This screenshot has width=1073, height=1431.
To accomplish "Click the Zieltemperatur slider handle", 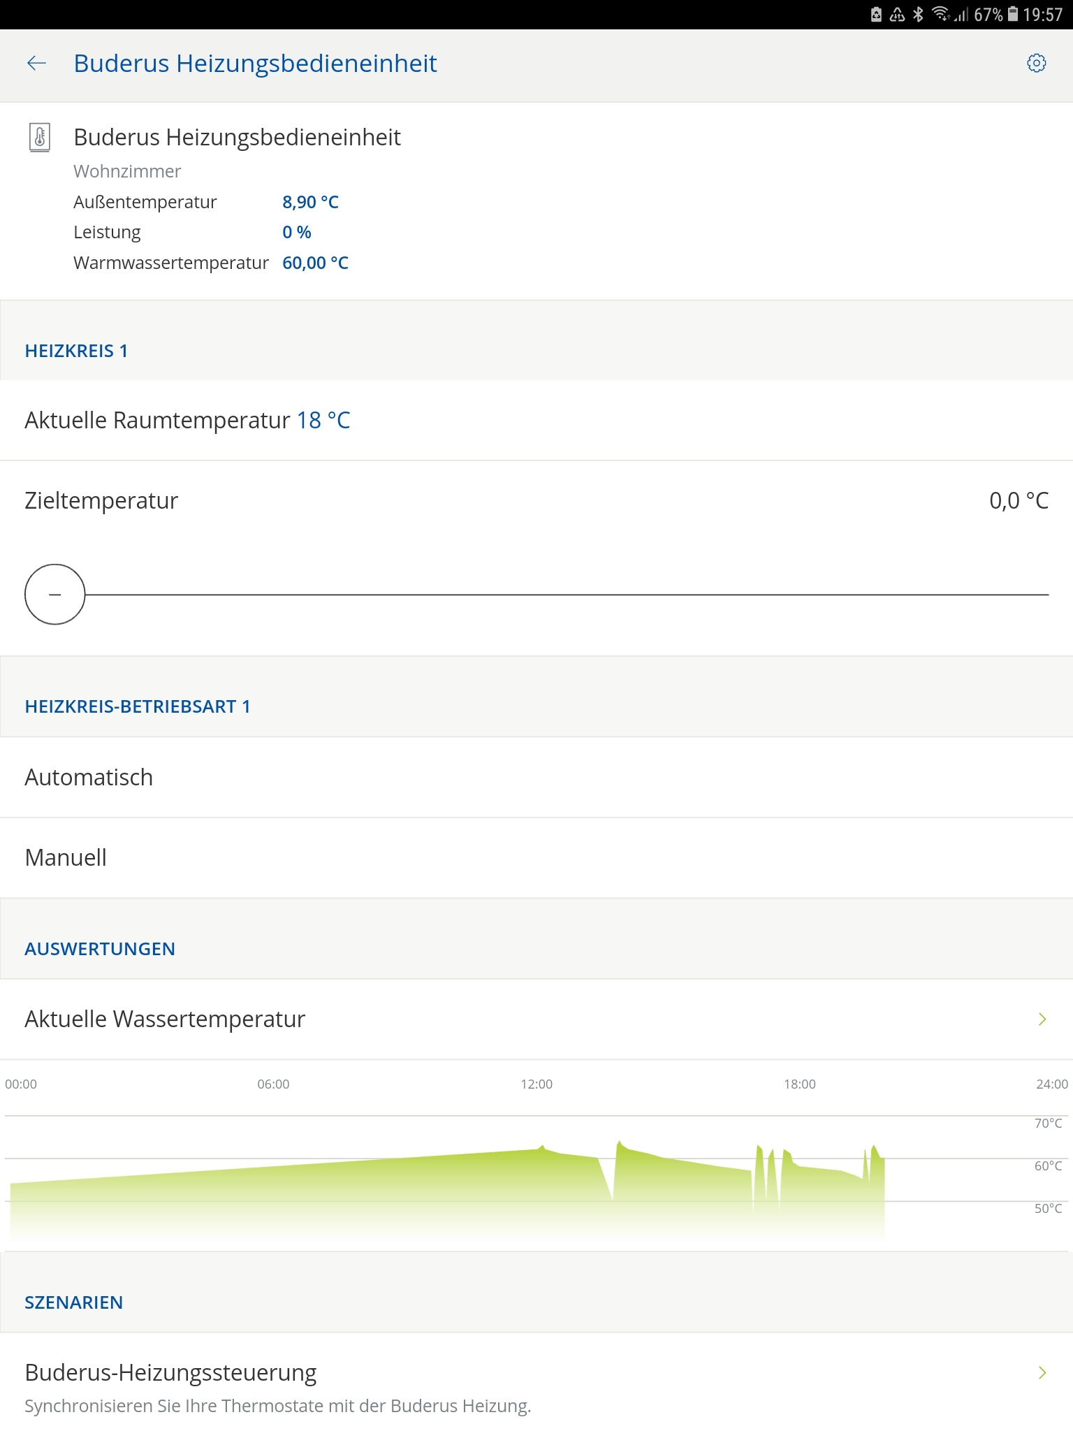I will 54,594.
